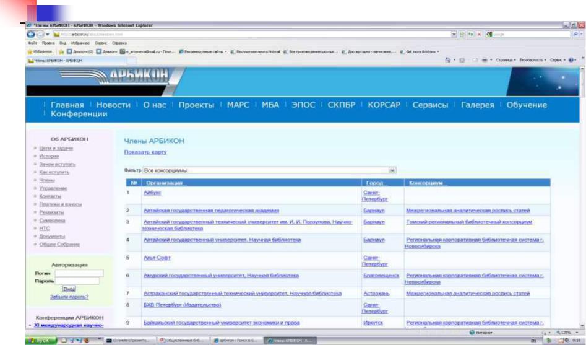This screenshot has height=345, width=586.
Task: Expand the Фильтр Все консорциумы dropdown
Action: click(x=392, y=170)
